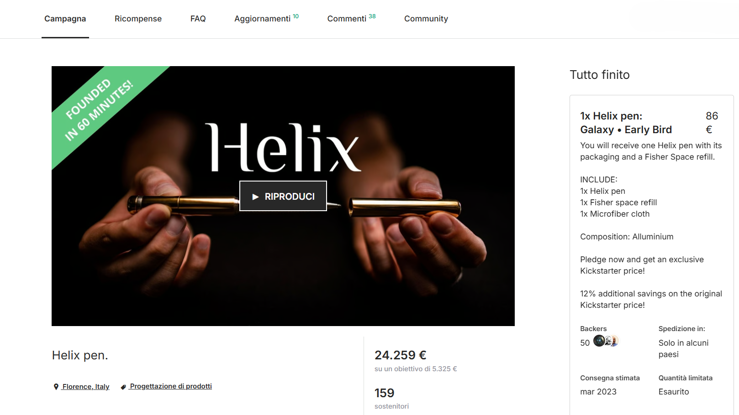739x415 pixels.
Task: Click the 24.259 € pledged amount
Action: click(401, 355)
